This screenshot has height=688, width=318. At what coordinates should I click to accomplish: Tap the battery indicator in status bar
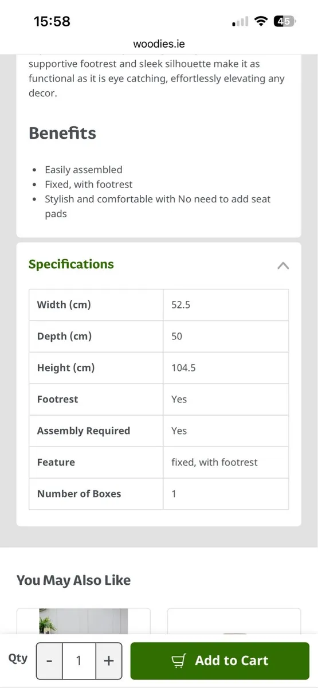[285, 21]
